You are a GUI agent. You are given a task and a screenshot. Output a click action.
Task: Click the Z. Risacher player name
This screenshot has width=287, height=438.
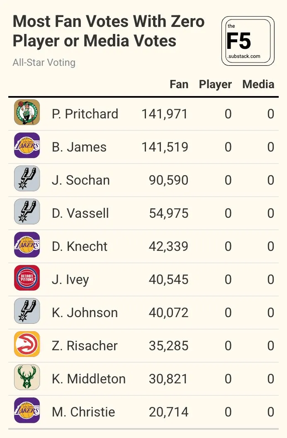[85, 346]
